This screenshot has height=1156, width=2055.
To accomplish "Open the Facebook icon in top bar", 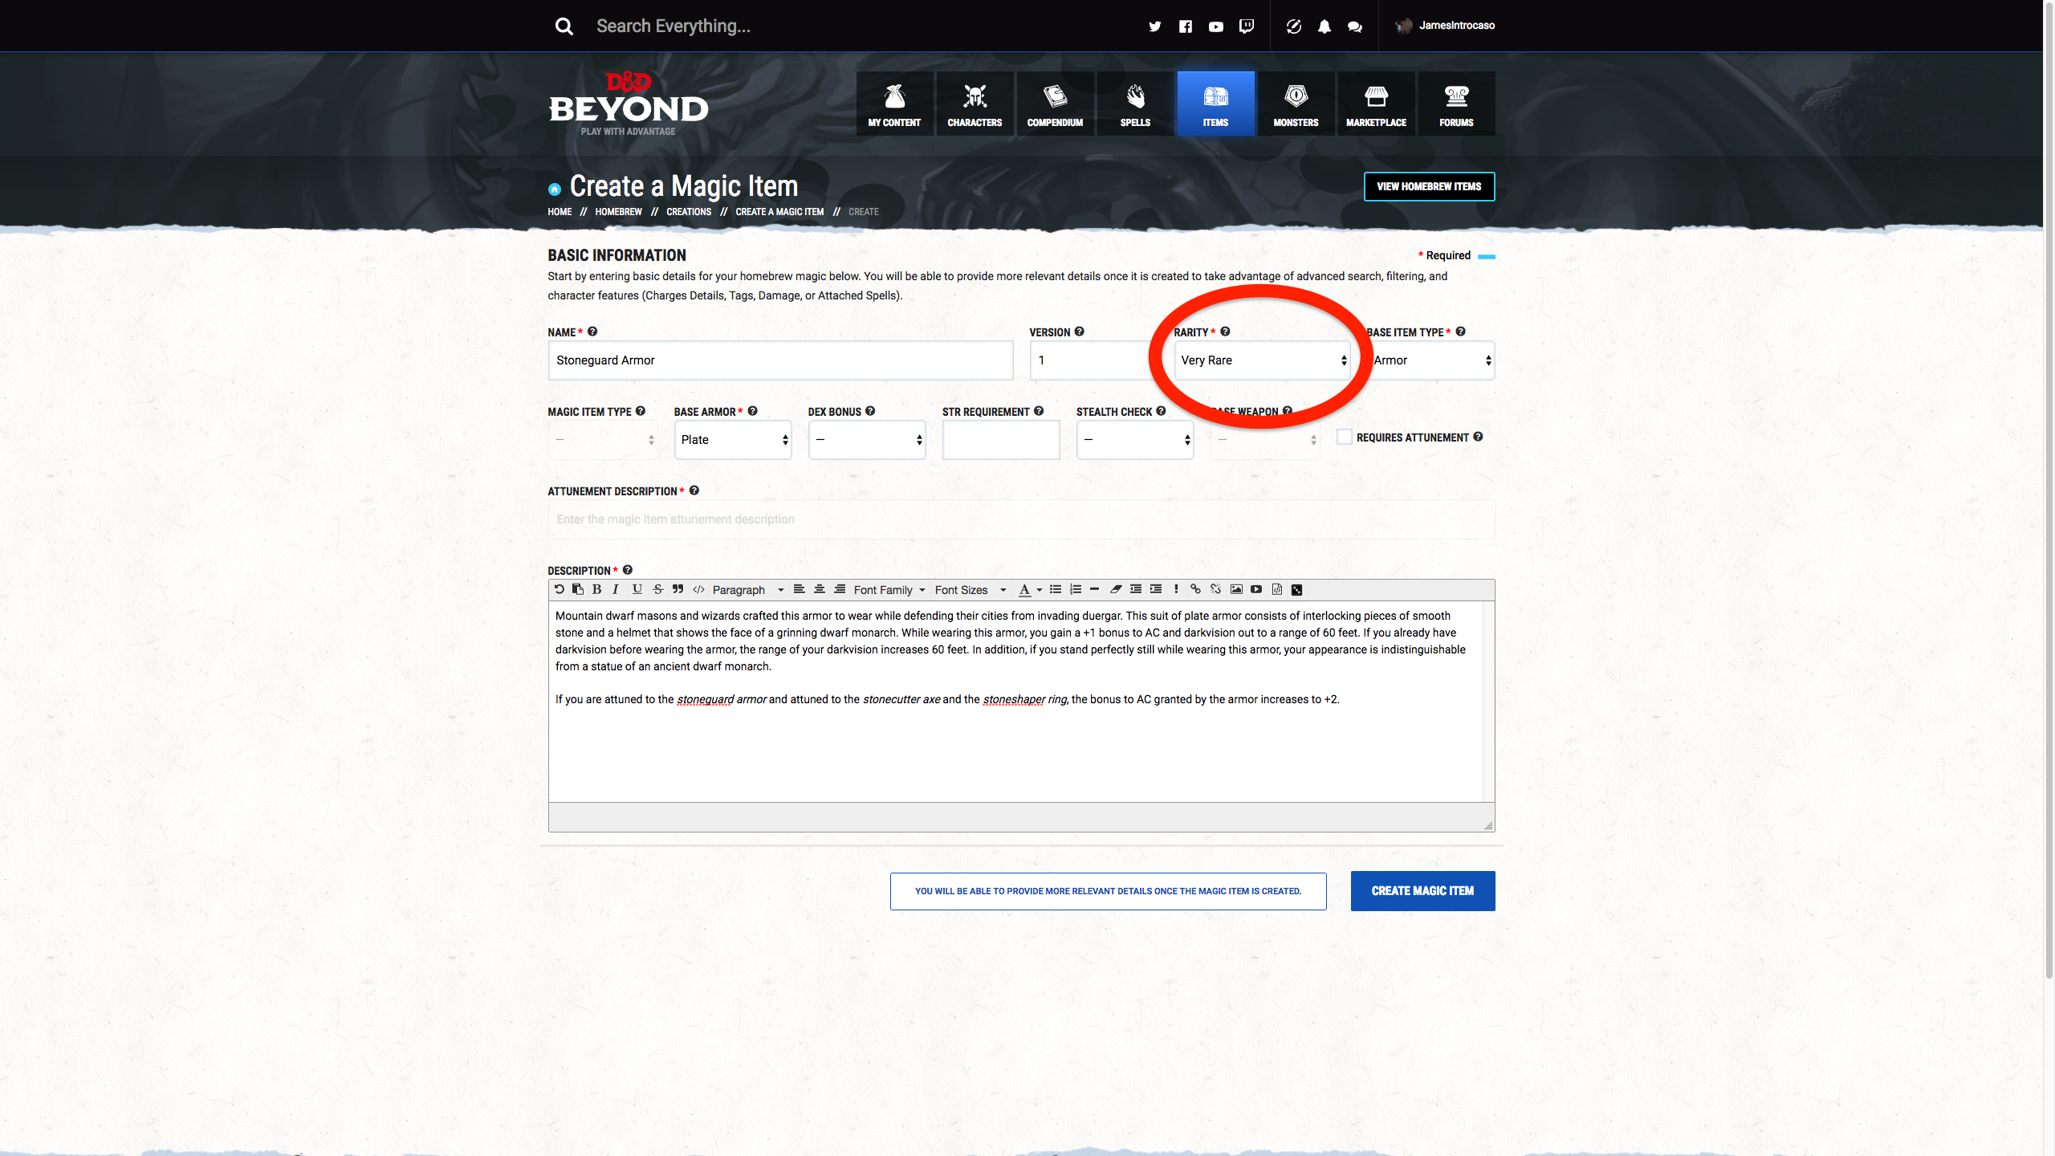I will pyautogui.click(x=1186, y=26).
